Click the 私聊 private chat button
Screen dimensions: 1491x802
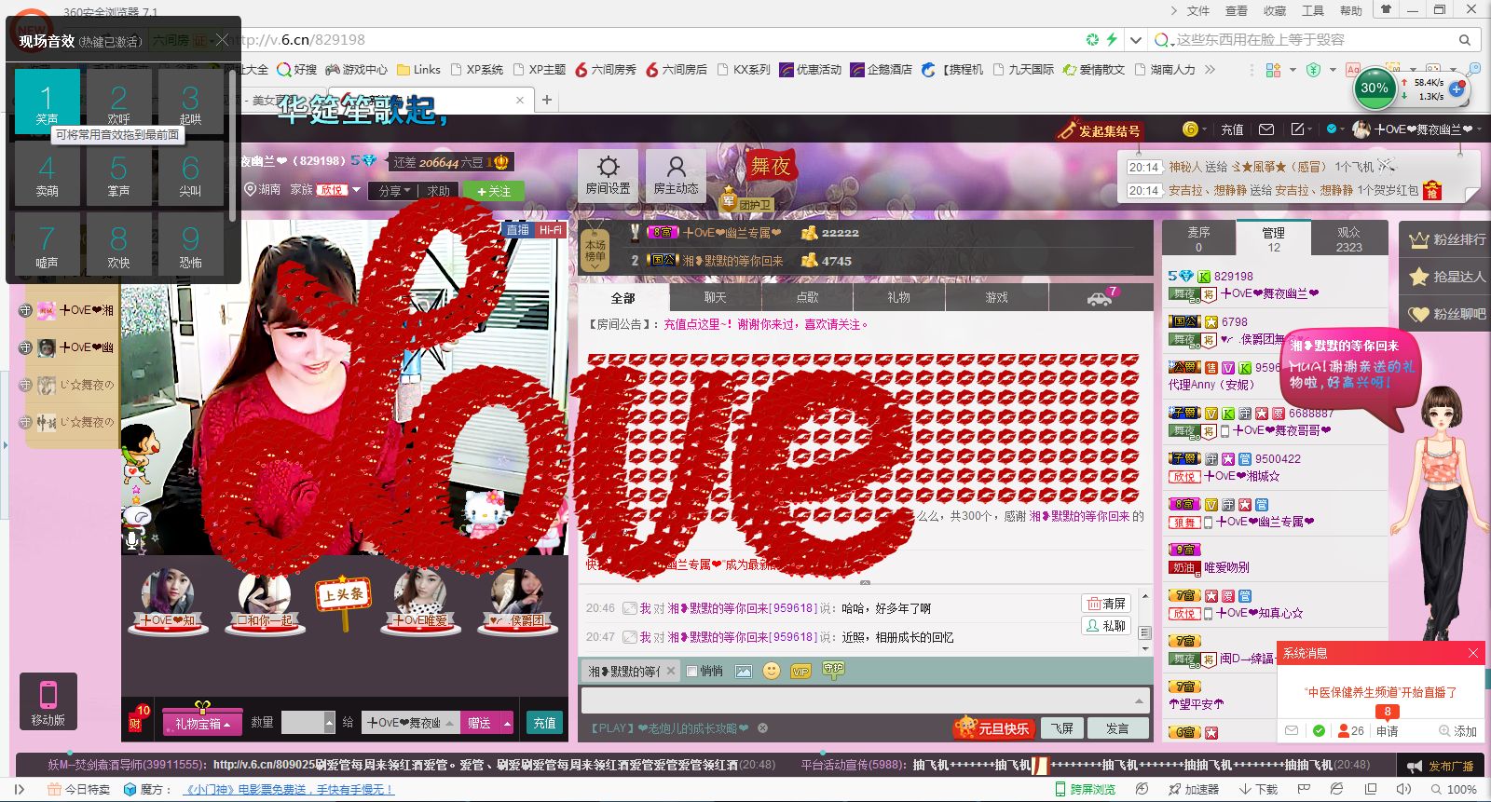[x=1105, y=626]
